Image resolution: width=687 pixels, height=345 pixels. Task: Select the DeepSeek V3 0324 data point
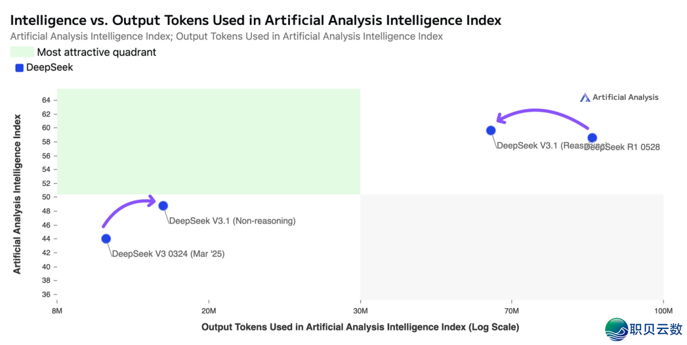tap(106, 239)
